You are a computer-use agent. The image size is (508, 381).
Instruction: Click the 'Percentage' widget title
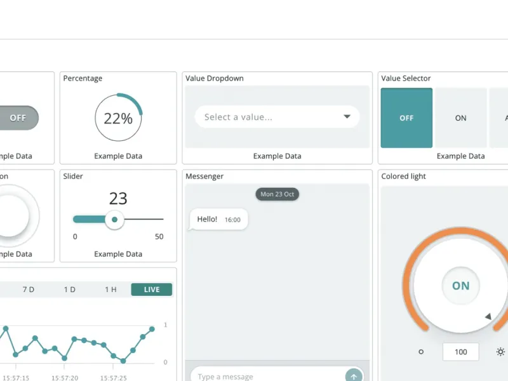pyautogui.click(x=83, y=78)
